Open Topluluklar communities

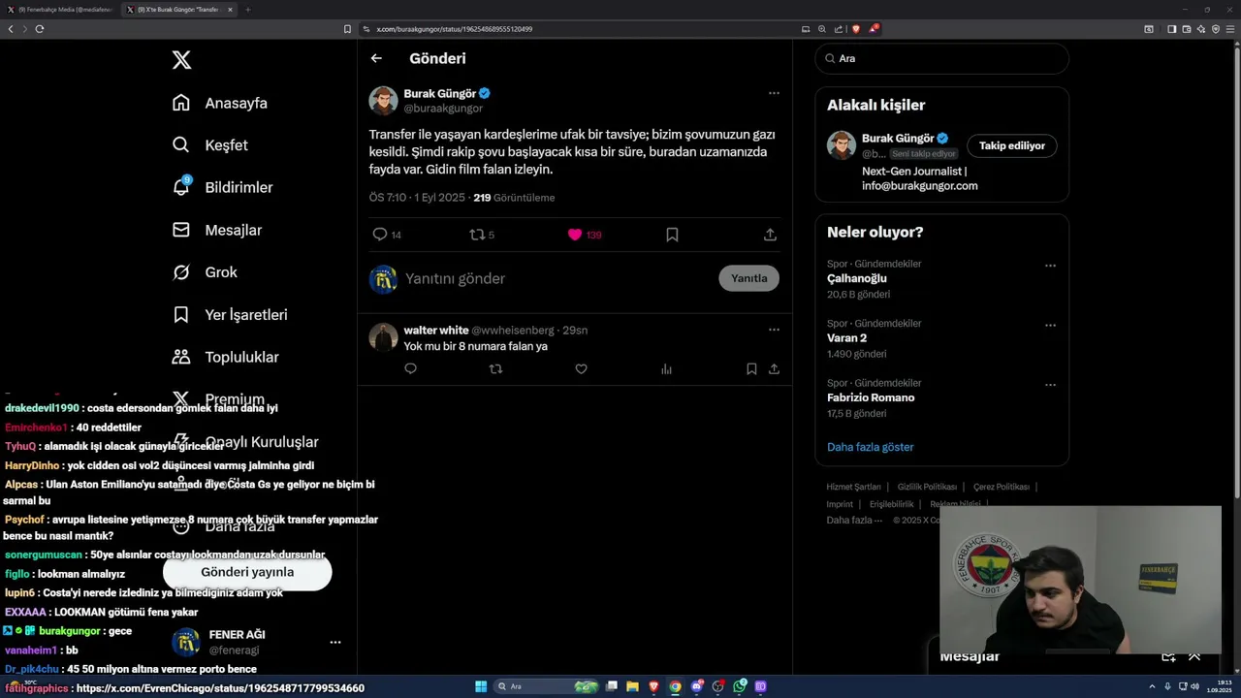click(225, 357)
